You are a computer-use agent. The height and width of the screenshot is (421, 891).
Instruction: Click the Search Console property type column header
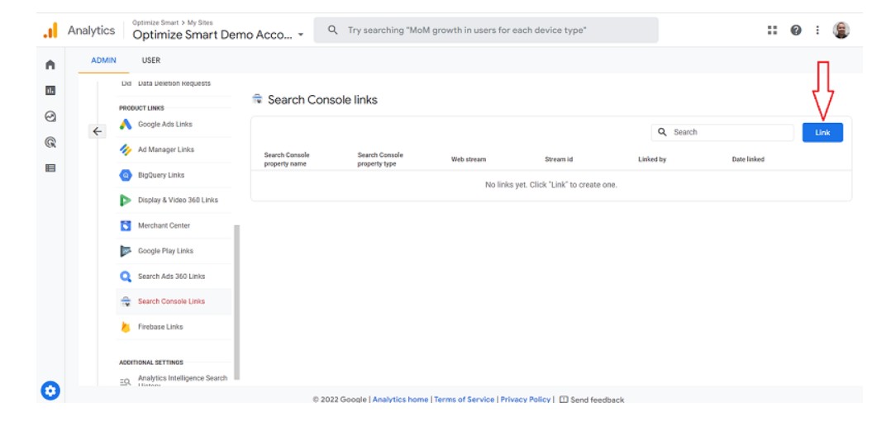tap(380, 159)
